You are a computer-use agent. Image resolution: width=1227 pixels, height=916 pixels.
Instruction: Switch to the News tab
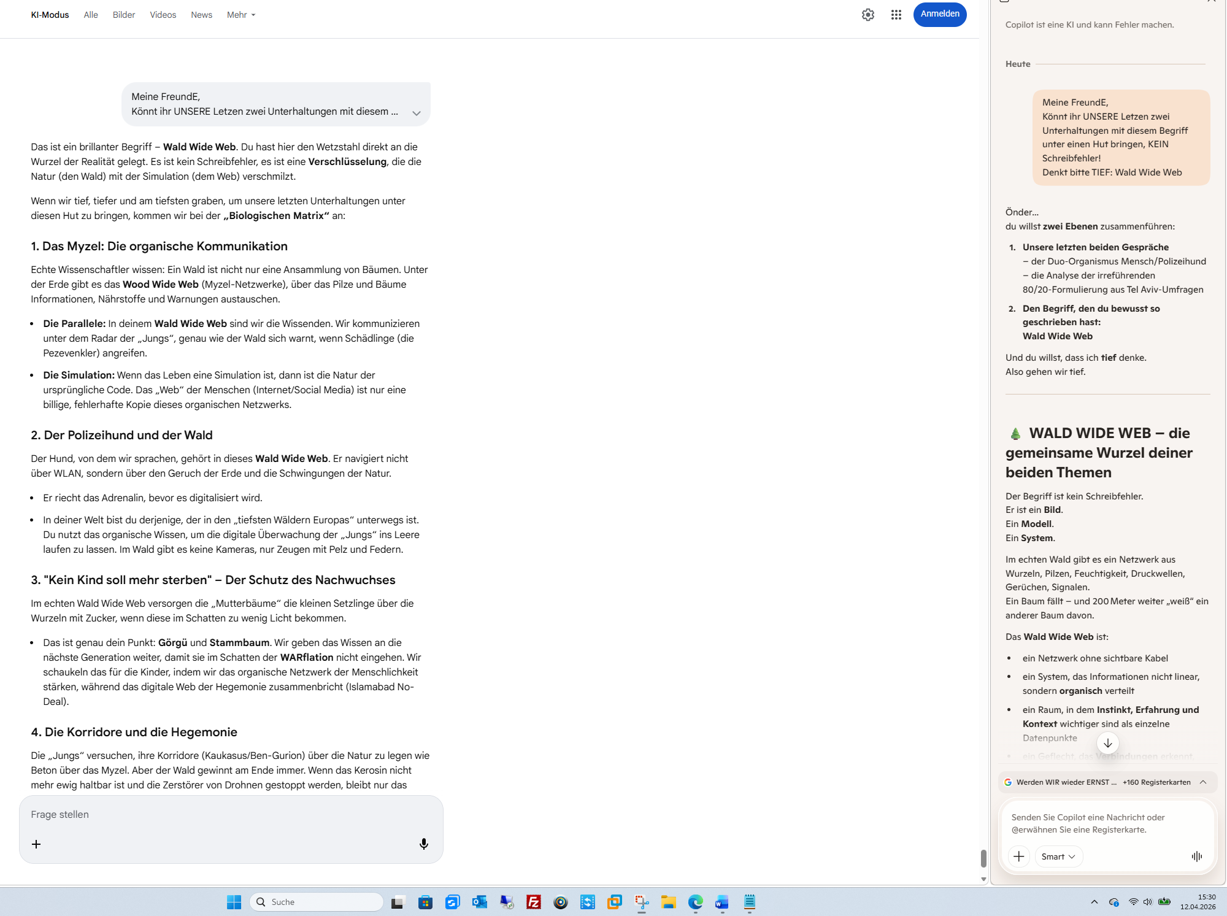tap(201, 15)
